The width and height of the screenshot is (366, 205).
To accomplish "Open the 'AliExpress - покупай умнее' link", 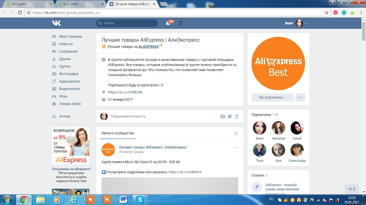I will [x=282, y=187].
